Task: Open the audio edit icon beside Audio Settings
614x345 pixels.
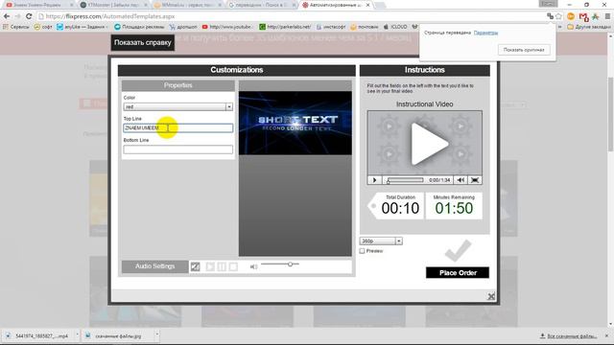Action: click(x=195, y=266)
